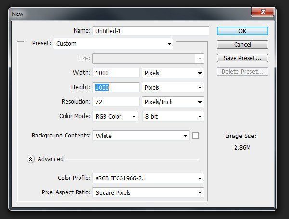Image resolution: width=289 pixels, height=219 pixels.
Task: Open the Resolution units Pixels/Inch dropdown
Action: click(x=173, y=102)
